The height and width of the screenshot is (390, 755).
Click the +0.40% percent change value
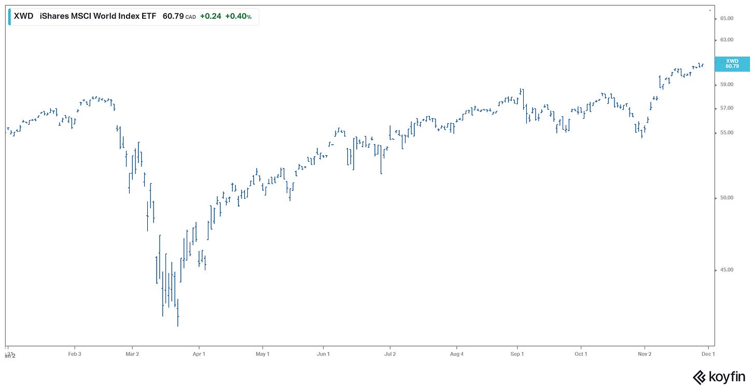click(x=239, y=16)
